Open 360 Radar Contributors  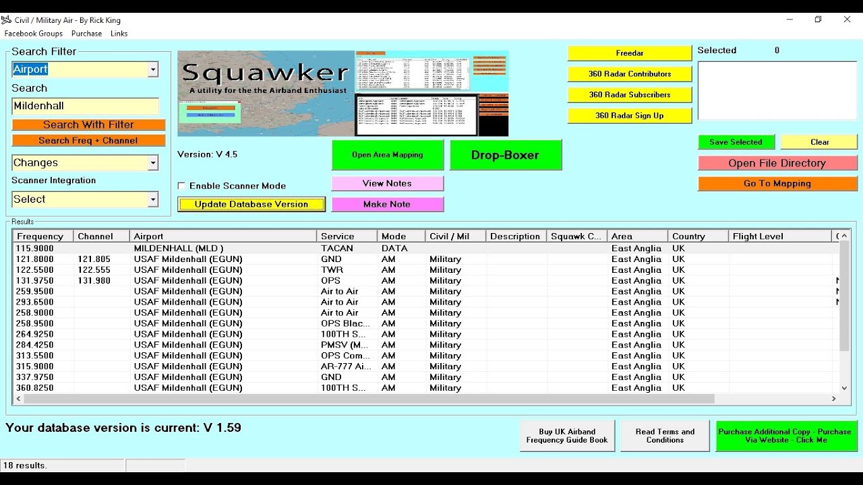tap(630, 74)
